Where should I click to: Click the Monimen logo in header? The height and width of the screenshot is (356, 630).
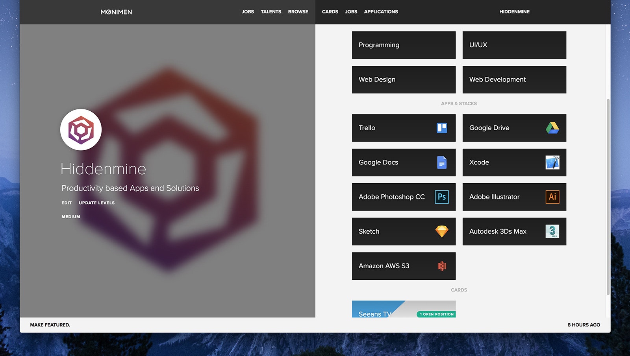pyautogui.click(x=116, y=12)
